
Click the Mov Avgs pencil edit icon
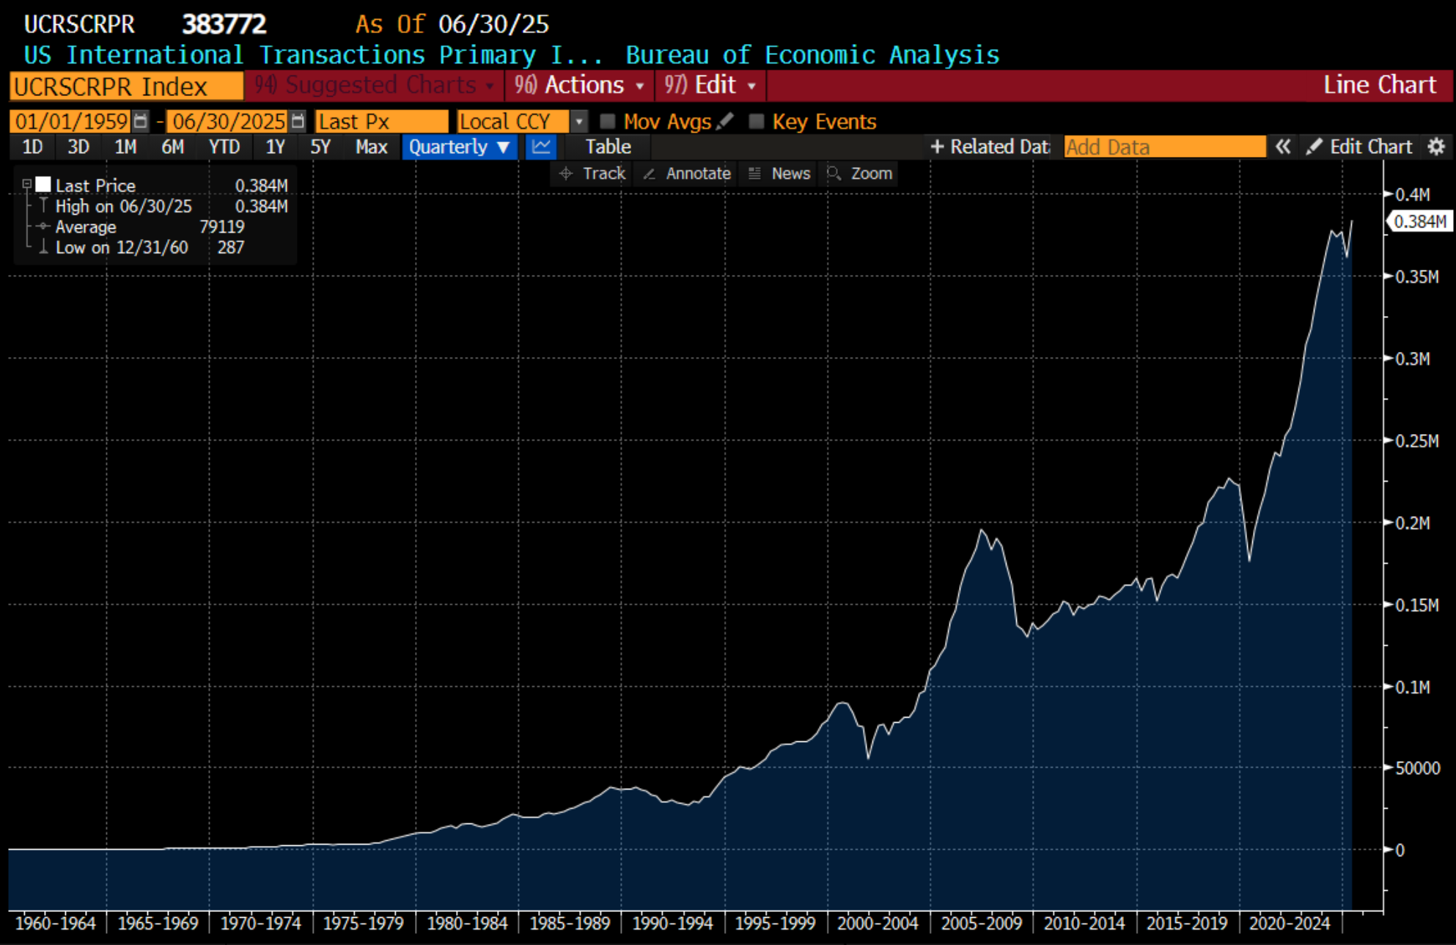[x=725, y=121]
